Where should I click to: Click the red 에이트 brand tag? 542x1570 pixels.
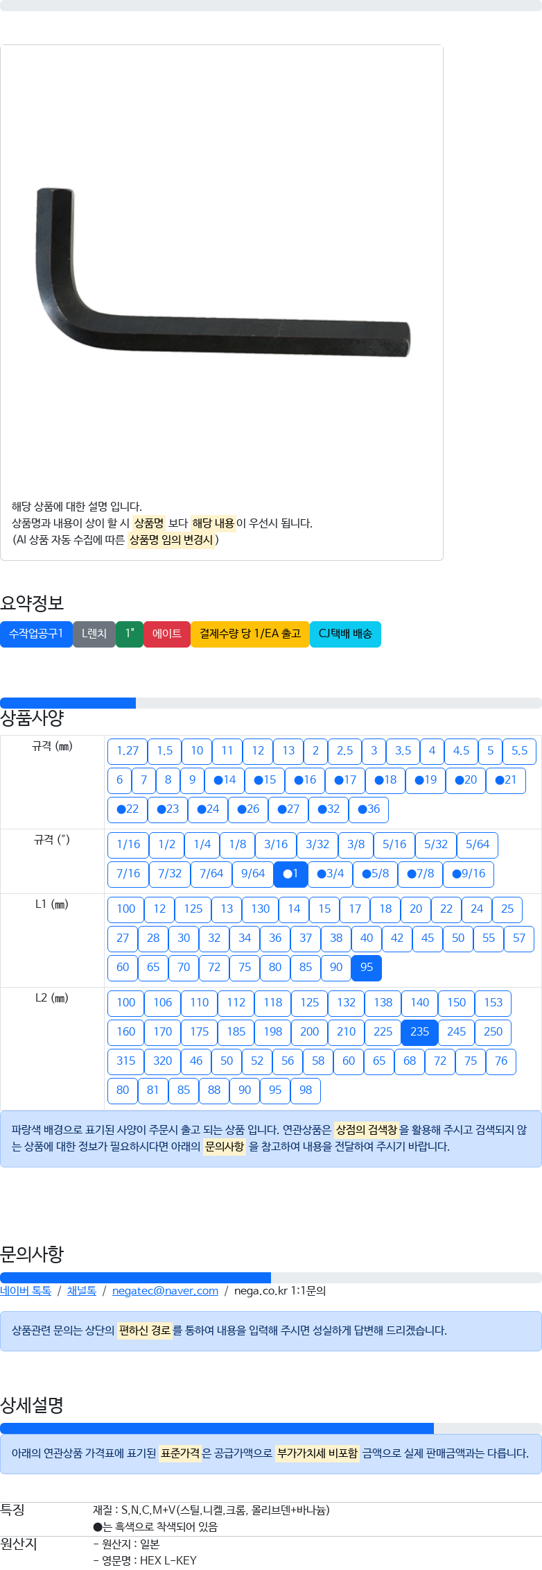click(167, 634)
